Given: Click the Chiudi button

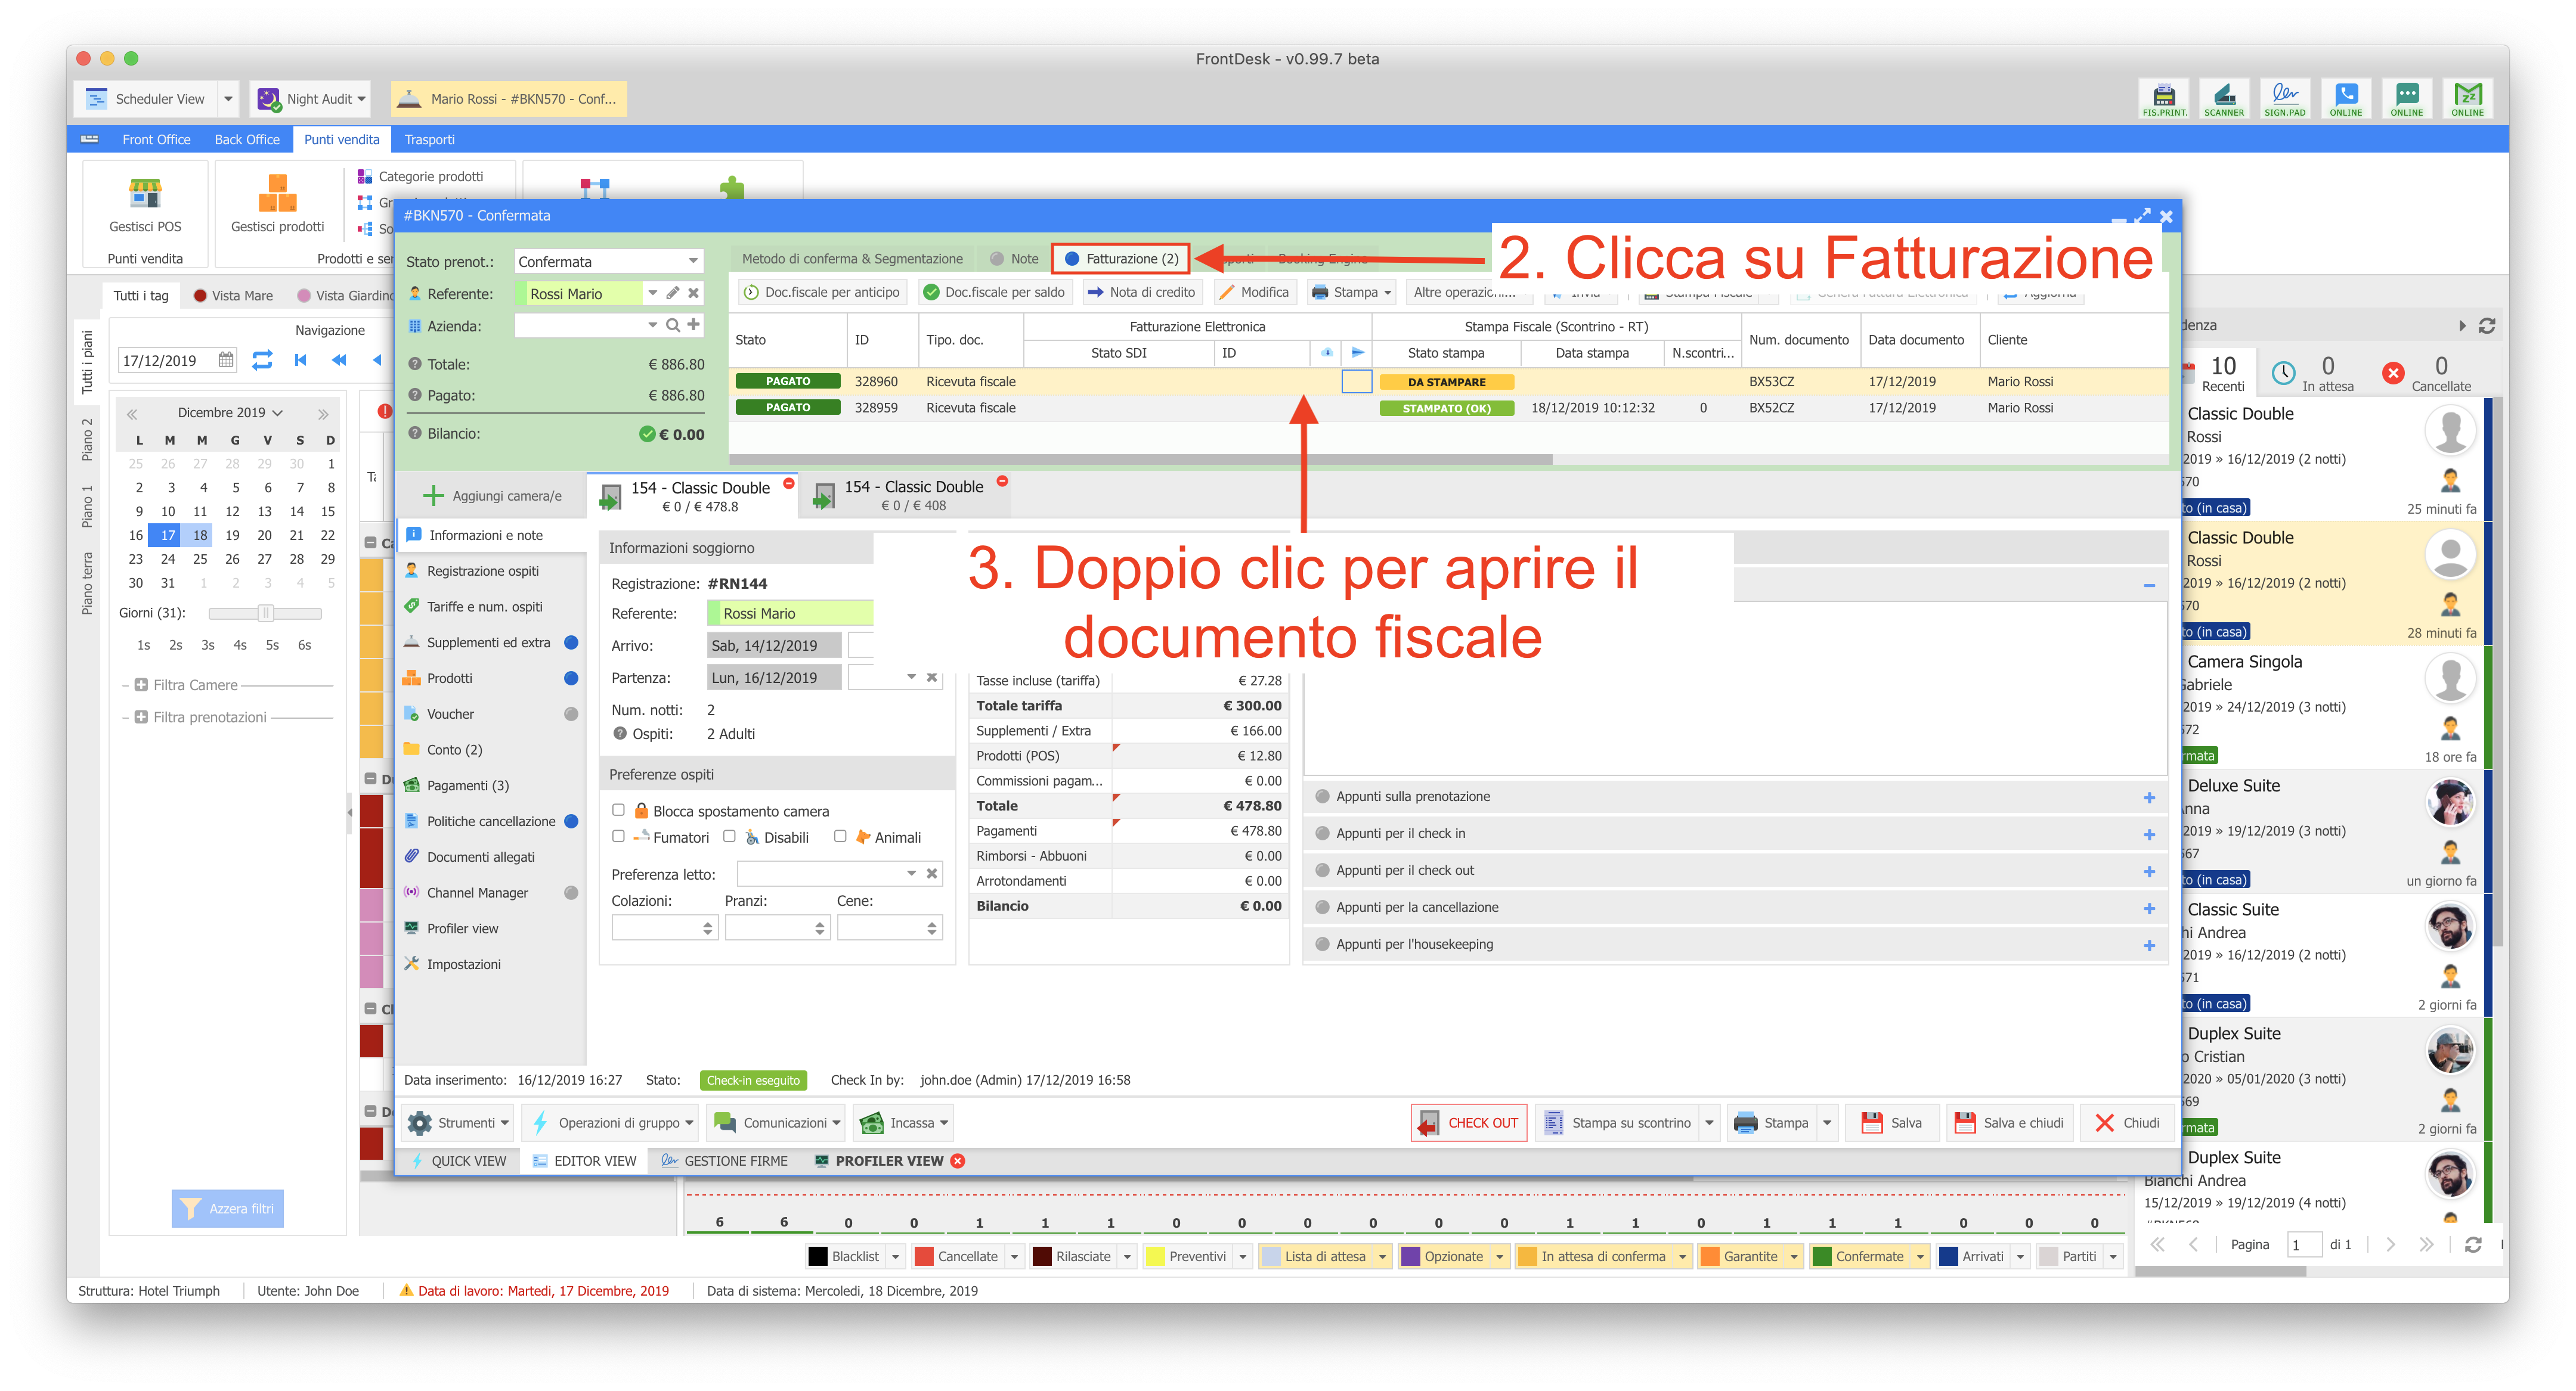Looking at the screenshot, I should point(2128,1122).
